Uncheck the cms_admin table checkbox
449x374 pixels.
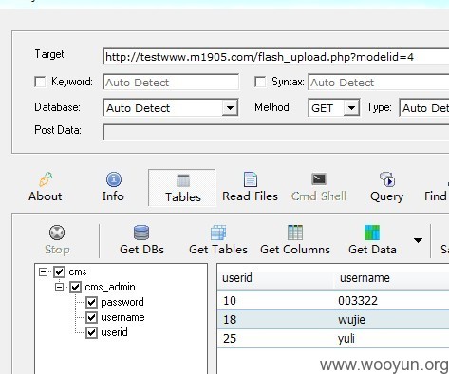coord(75,287)
